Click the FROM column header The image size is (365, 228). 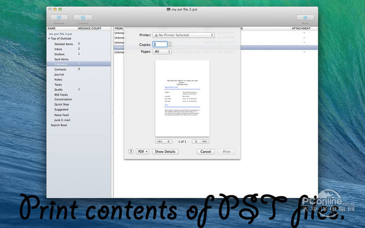point(118,28)
